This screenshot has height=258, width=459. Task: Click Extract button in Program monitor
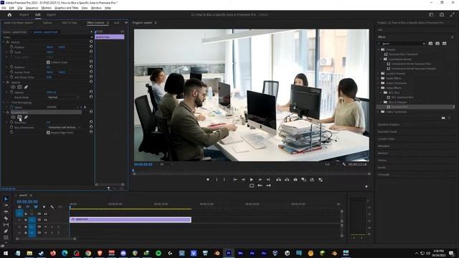pyautogui.click(x=287, y=180)
